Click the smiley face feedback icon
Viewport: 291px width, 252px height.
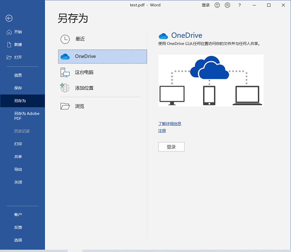(x=217, y=5)
